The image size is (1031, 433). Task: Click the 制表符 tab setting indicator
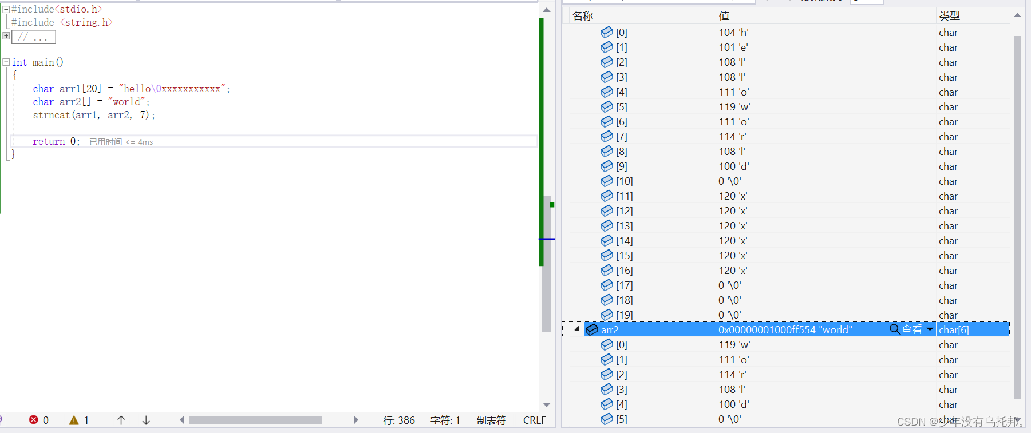click(x=491, y=420)
